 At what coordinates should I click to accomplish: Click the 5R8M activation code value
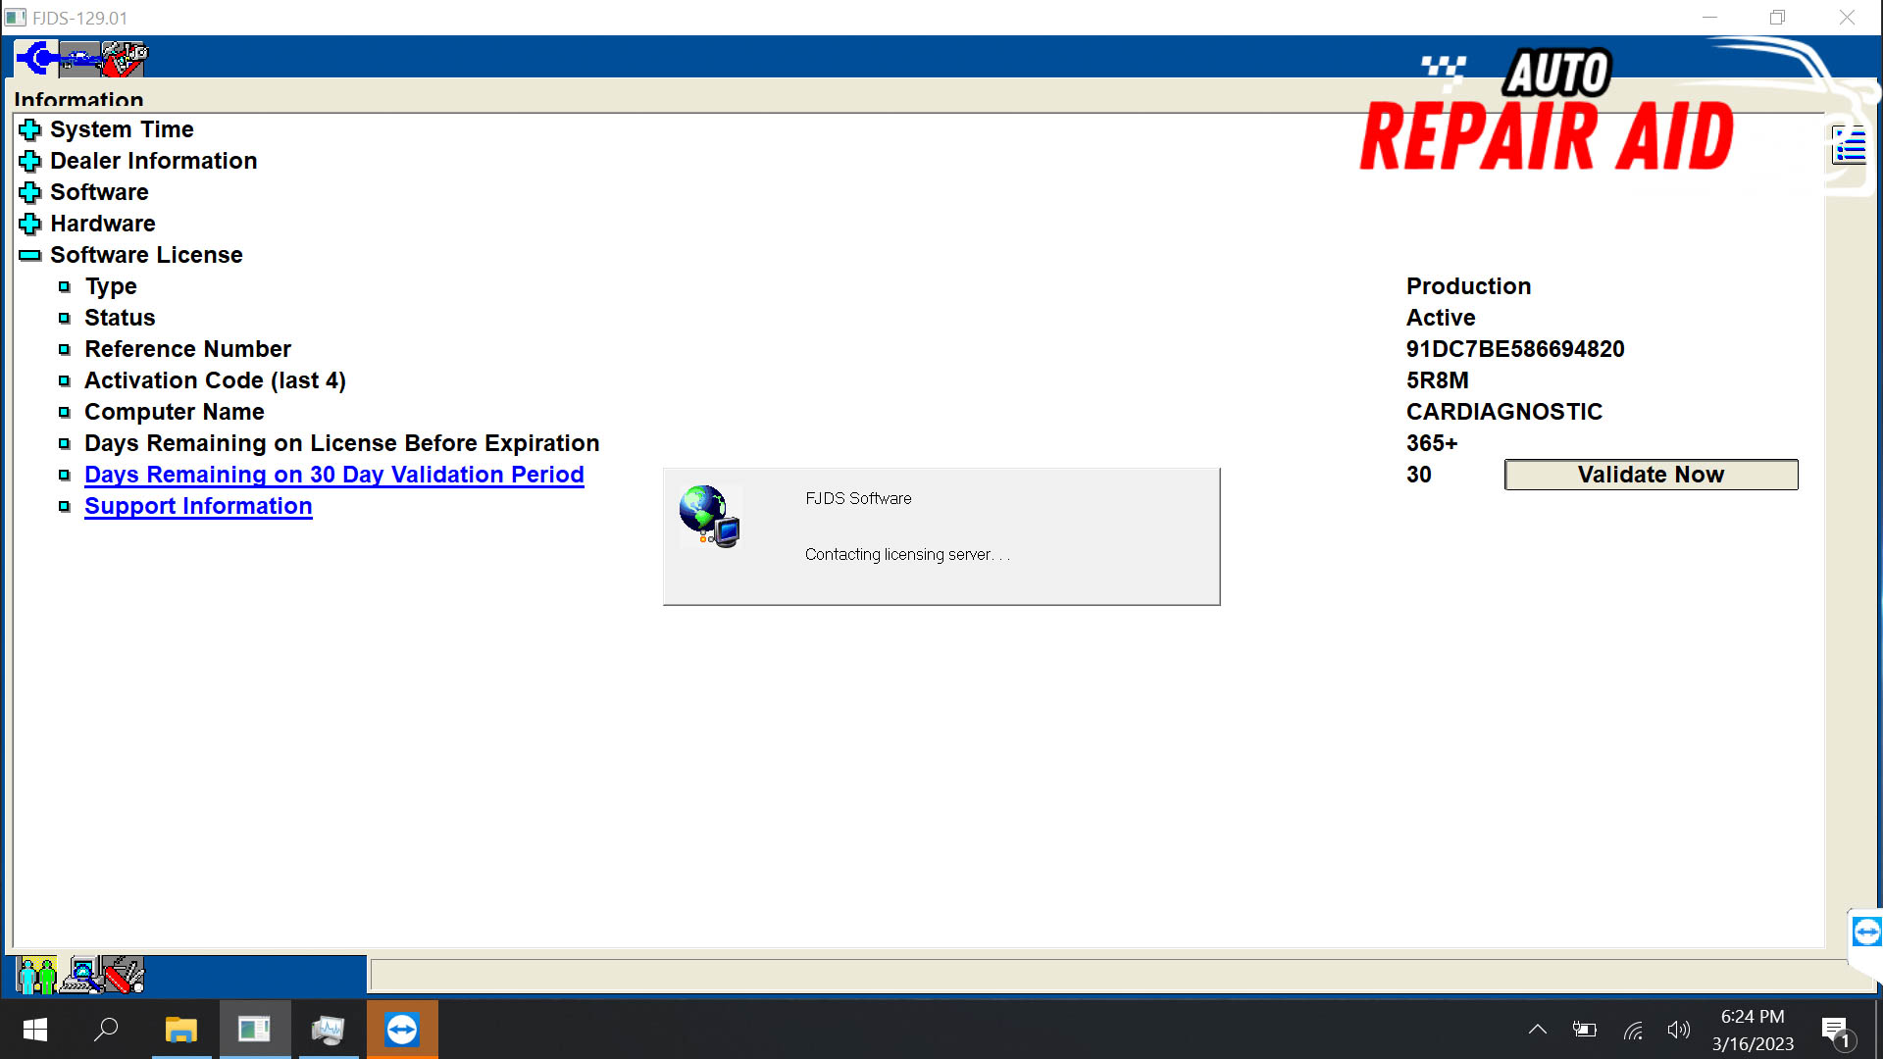click(1437, 380)
